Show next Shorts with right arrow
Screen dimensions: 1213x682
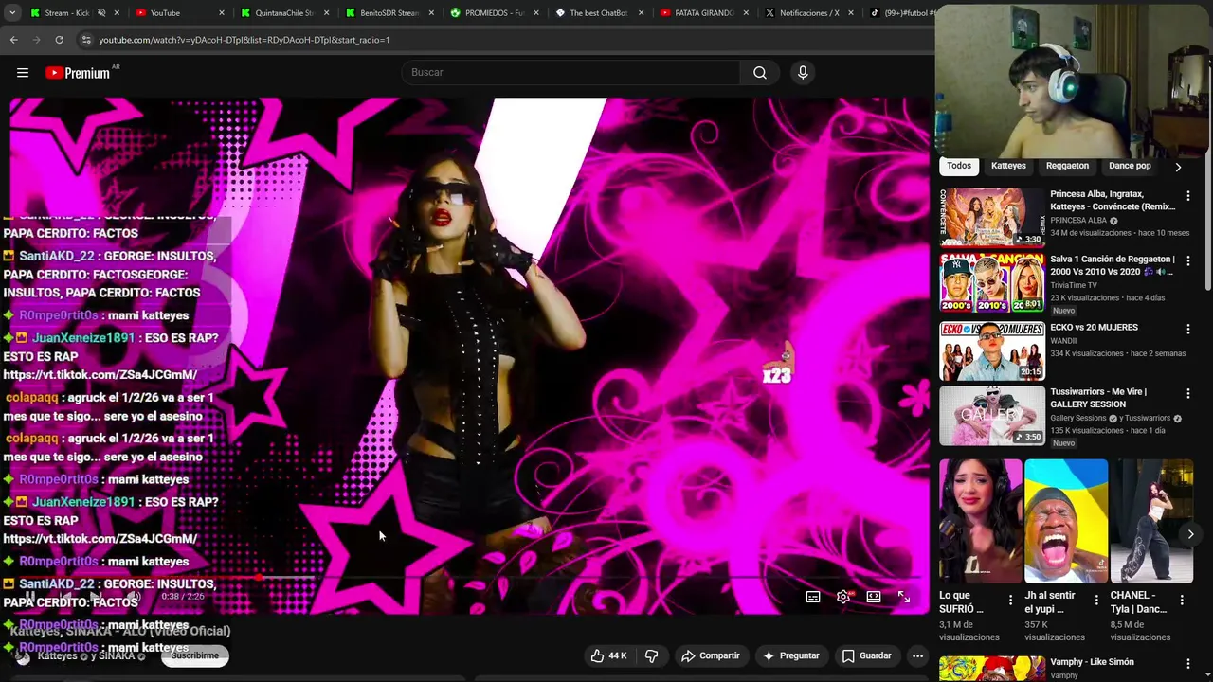coord(1190,534)
